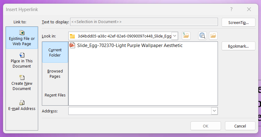This screenshot has height=137, width=261.
Task: Click the Browse the Web icon
Action: (203, 36)
